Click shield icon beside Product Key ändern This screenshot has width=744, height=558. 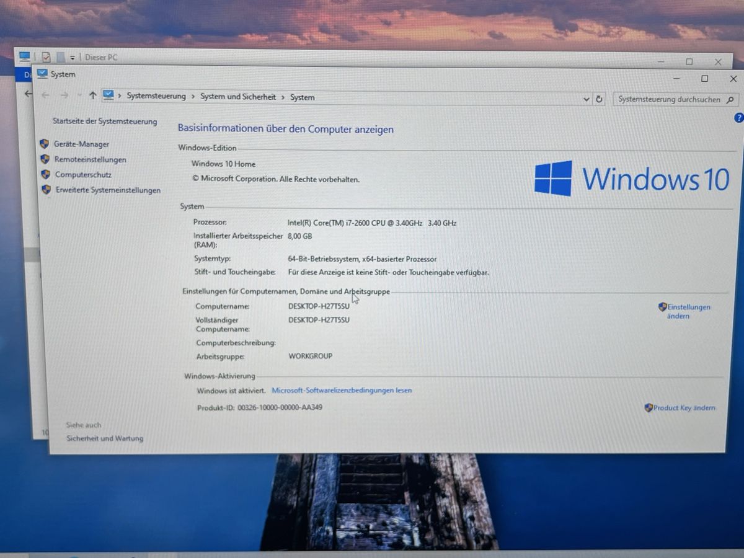[x=649, y=408]
